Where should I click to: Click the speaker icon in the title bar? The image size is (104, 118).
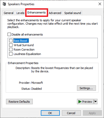(x=4, y=4)
